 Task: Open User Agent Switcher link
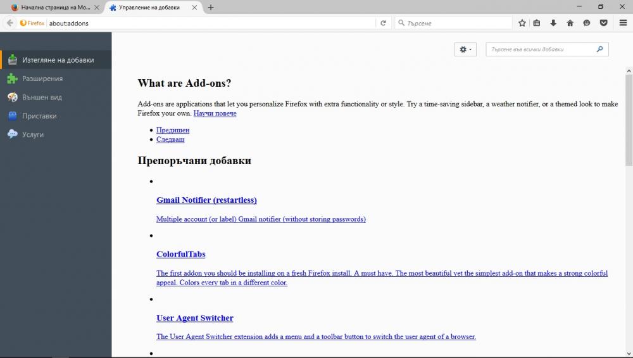coord(194,318)
